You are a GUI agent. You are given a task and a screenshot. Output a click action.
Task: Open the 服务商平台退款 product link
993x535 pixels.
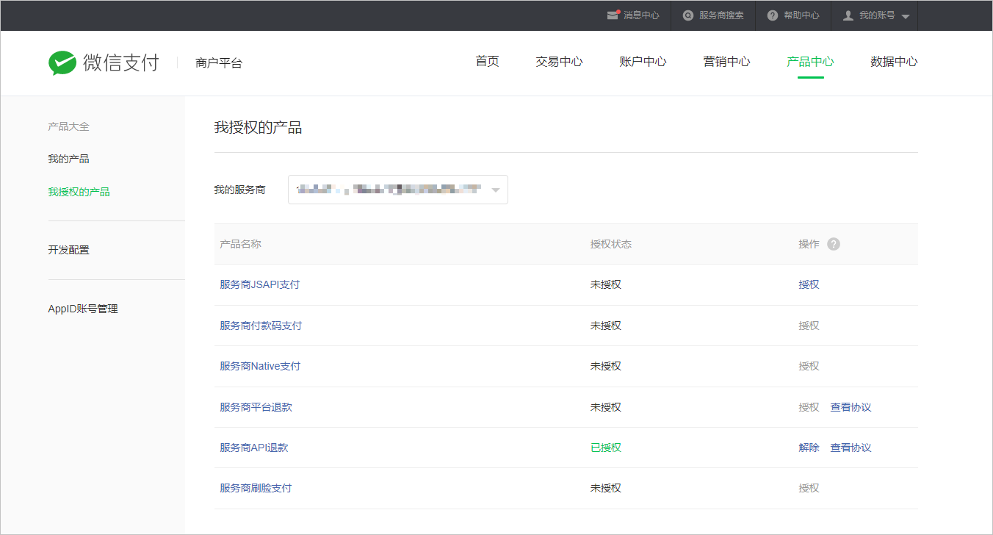click(256, 407)
